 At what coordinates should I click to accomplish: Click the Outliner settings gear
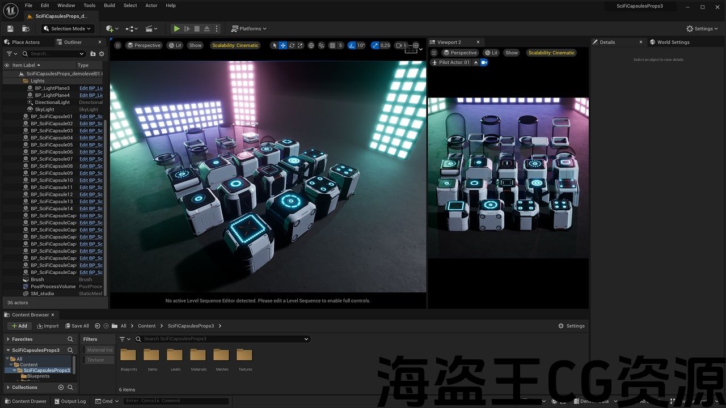tap(102, 54)
